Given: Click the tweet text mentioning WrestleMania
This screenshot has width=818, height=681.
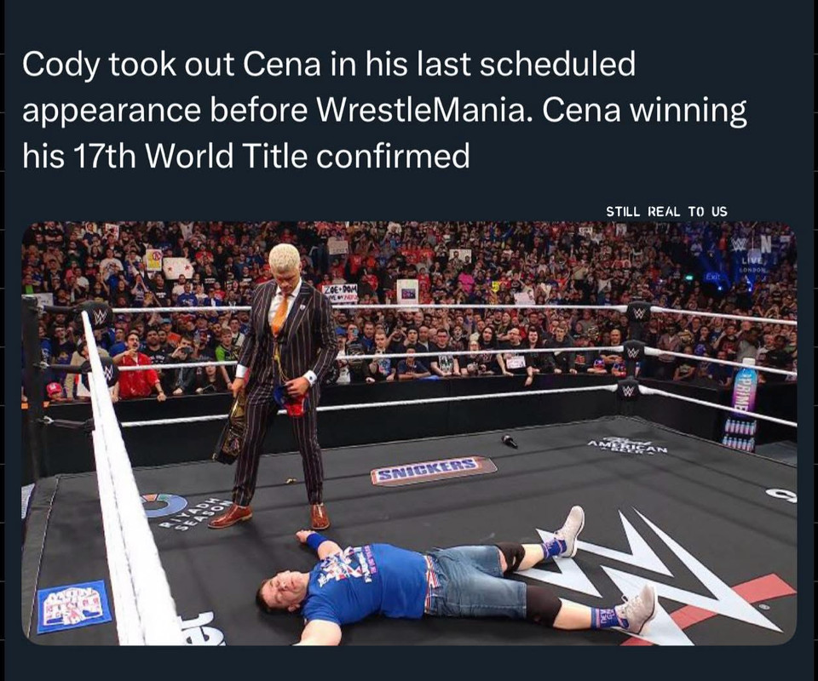Looking at the screenshot, I should coord(383,112).
